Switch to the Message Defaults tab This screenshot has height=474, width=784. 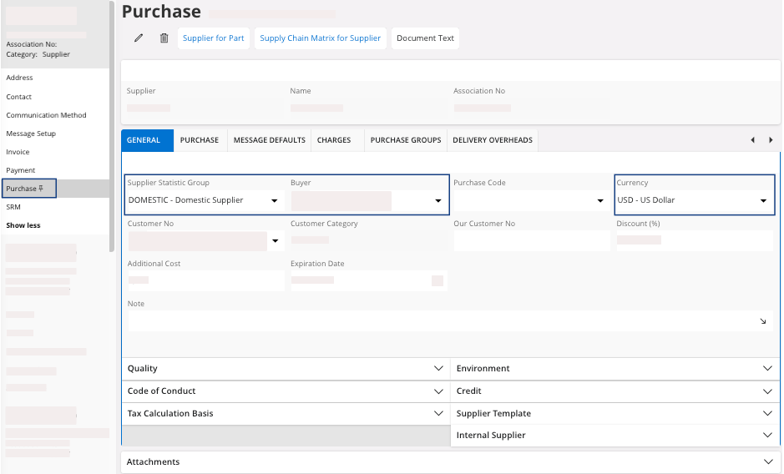[x=269, y=140]
